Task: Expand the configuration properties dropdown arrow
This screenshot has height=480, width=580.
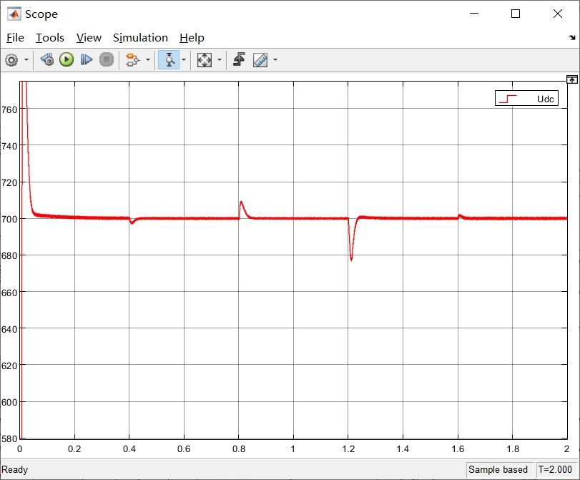Action: click(26, 59)
